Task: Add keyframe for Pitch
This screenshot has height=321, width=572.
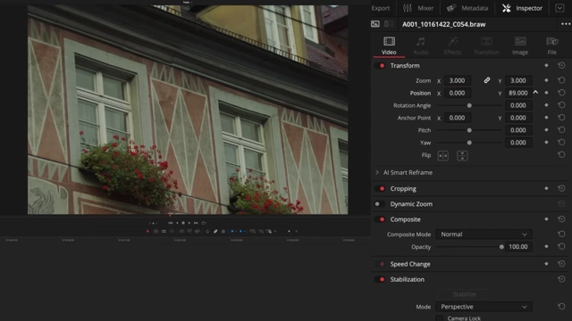Action: 546,130
